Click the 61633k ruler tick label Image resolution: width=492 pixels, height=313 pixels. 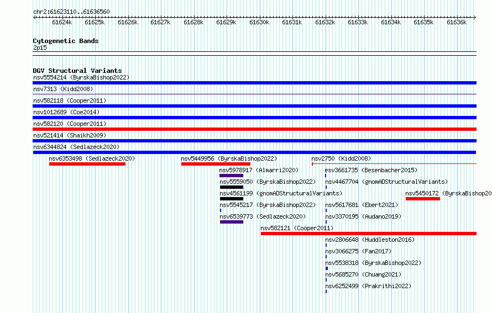[x=358, y=22]
